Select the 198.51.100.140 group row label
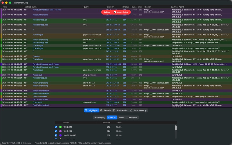232x145 pixels. 70,135
